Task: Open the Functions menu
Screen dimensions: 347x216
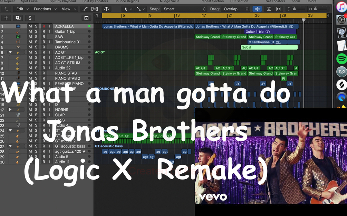Action: tap(45, 9)
